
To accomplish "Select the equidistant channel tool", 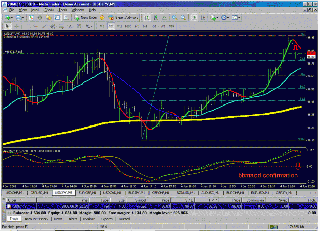I will click(53, 26).
